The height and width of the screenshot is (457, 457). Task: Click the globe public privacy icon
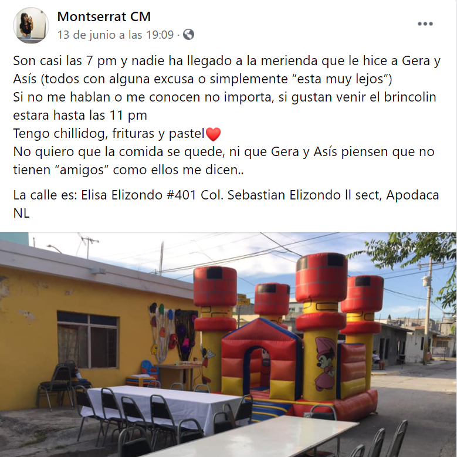(x=188, y=35)
